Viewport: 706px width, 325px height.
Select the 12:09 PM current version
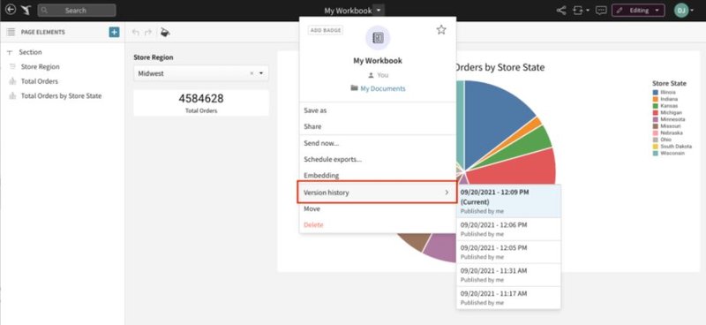(508, 201)
